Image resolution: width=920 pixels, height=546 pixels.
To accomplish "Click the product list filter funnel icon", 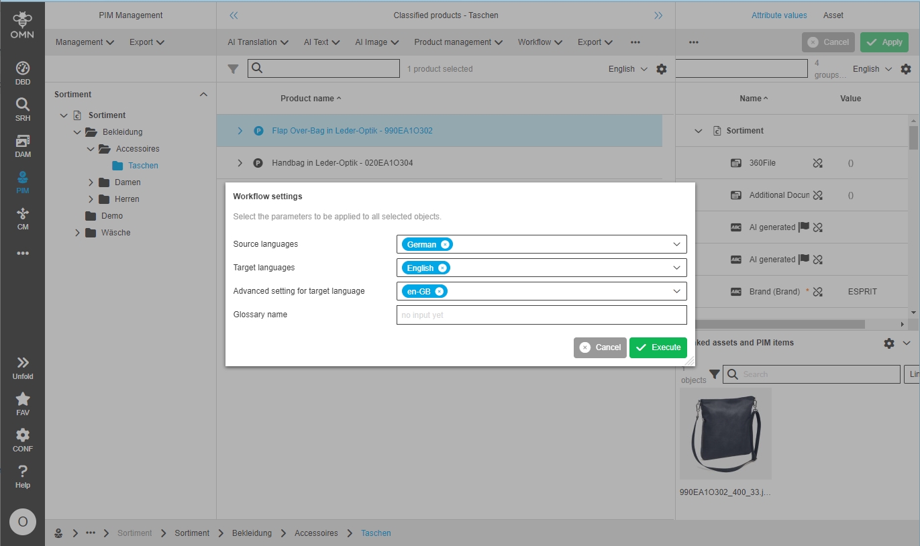I will 233,69.
